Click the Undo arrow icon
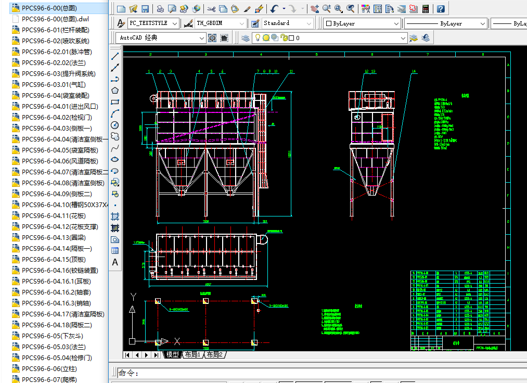The height and width of the screenshot is (383, 527). point(274,9)
